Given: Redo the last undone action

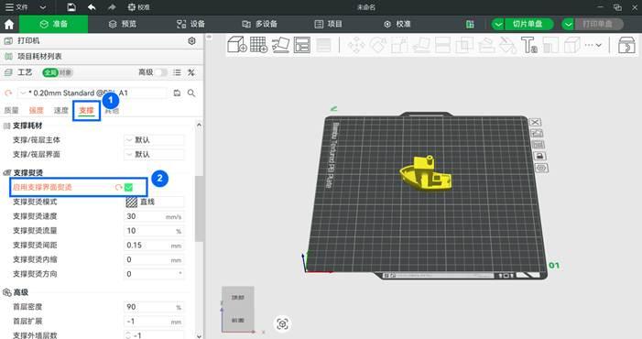Looking at the screenshot, I should tap(112, 7).
